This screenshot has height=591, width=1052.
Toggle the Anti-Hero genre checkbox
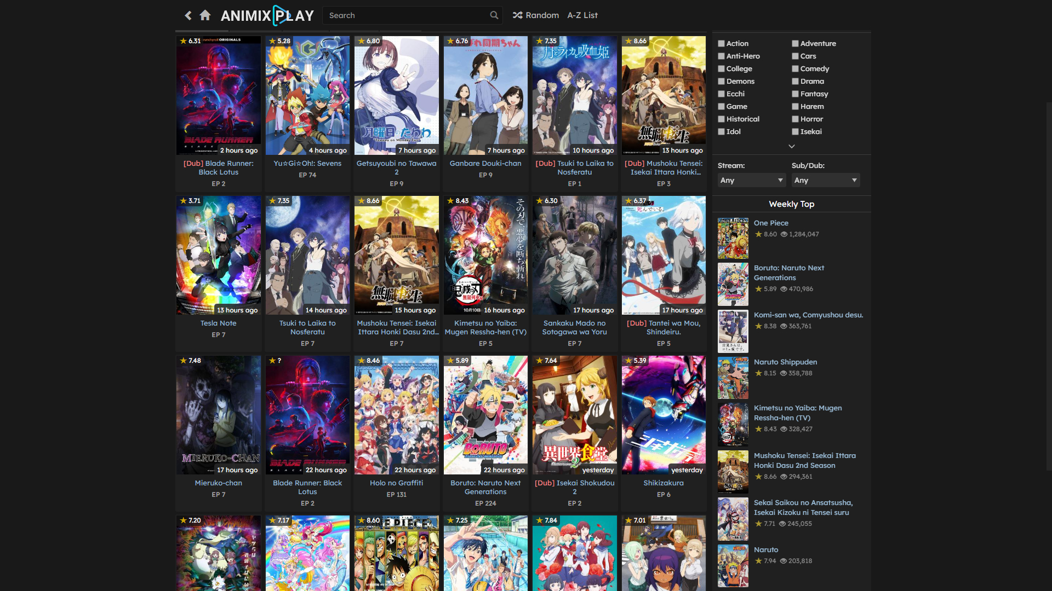[x=722, y=56]
